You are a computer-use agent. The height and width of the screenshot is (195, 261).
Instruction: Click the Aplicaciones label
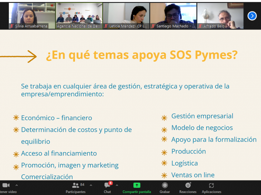211,192
